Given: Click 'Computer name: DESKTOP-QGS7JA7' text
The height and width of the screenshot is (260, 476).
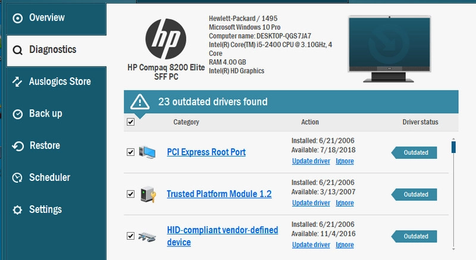Looking at the screenshot, I should click(x=260, y=36).
